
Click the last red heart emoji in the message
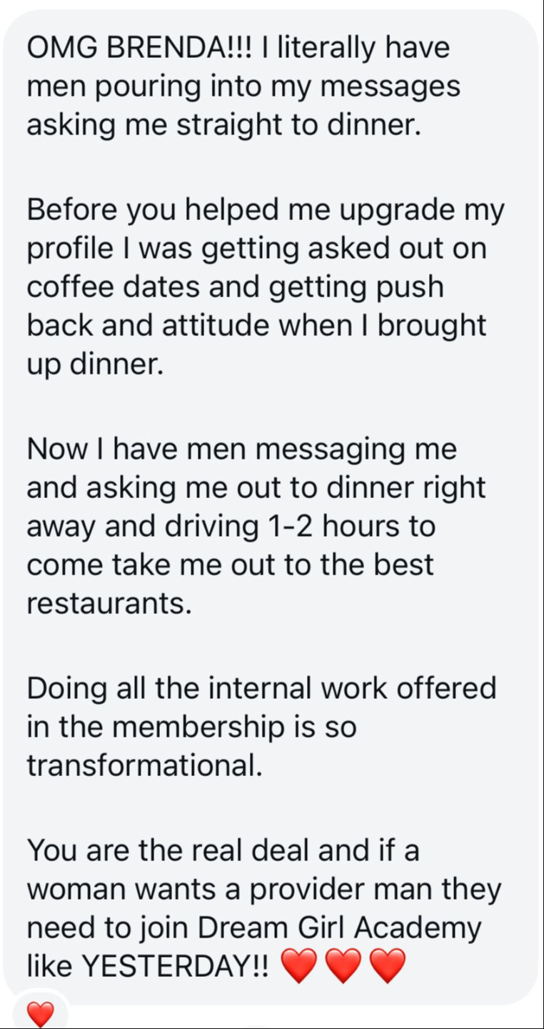tap(388, 967)
